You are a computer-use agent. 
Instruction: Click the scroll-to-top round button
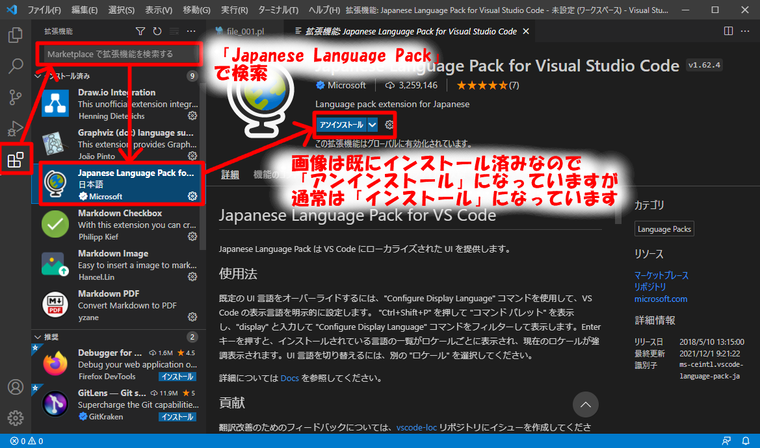tap(586, 404)
